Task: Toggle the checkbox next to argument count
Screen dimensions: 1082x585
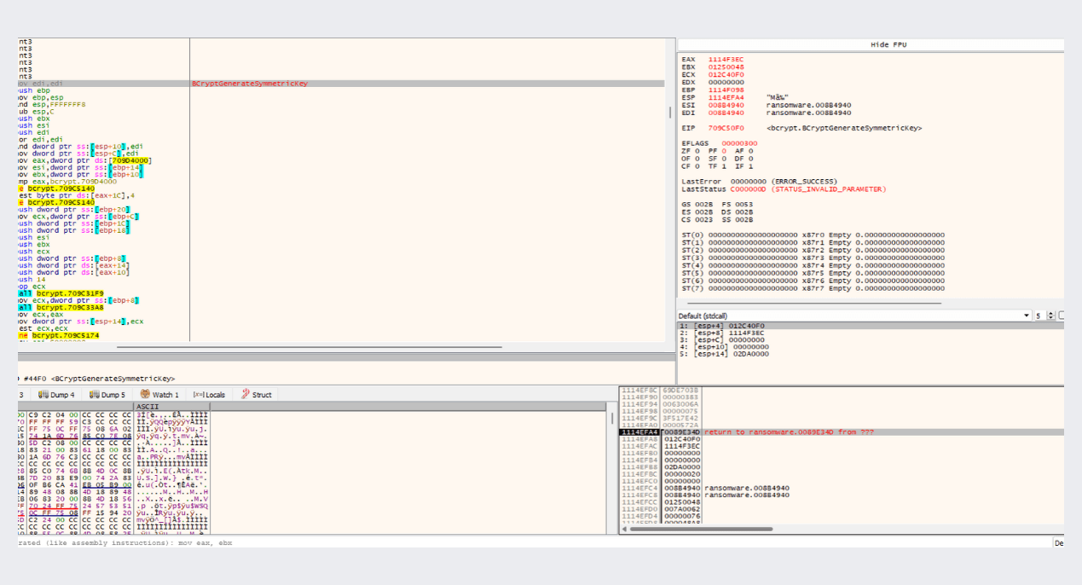Action: [1062, 316]
